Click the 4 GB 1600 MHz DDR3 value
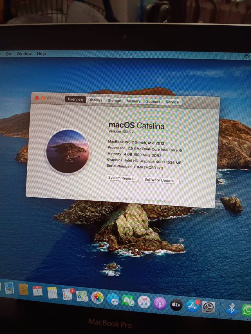The width and height of the screenshot is (251, 334). pyautogui.click(x=143, y=155)
